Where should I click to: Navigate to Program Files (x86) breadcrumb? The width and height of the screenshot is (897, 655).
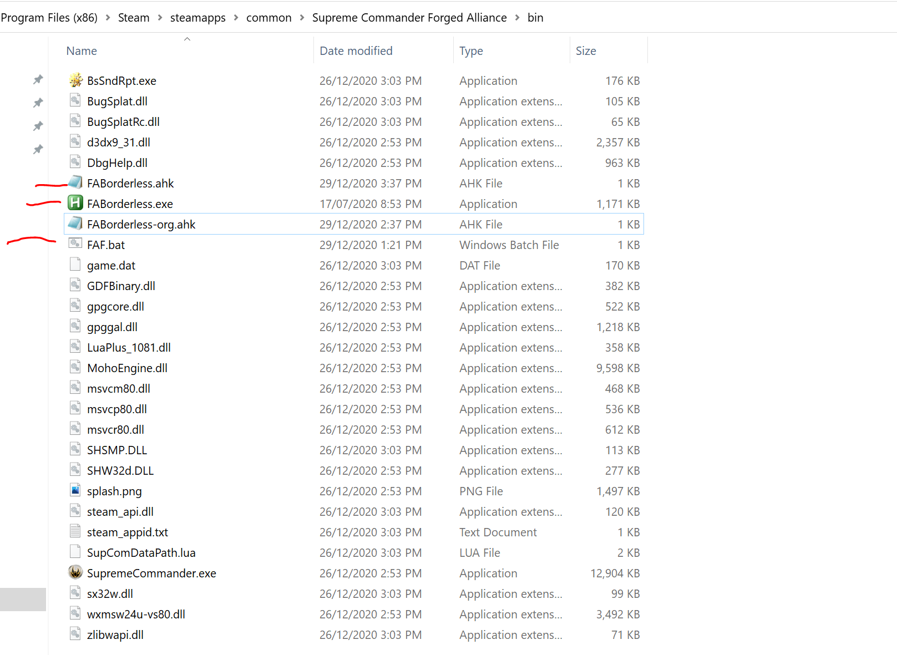[49, 18]
